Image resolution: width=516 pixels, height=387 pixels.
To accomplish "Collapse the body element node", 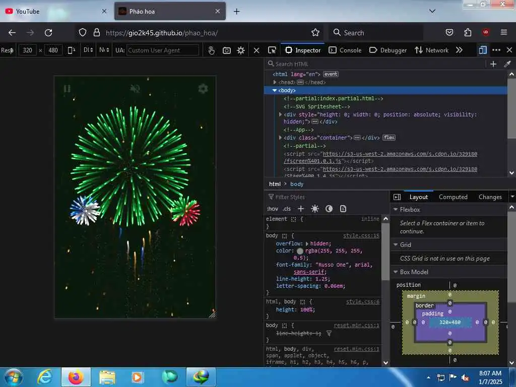I will click(x=275, y=90).
